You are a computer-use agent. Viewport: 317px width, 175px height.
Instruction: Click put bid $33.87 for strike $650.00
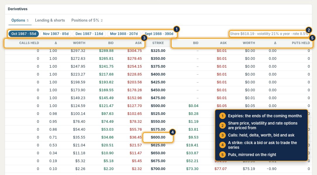pos(192,153)
